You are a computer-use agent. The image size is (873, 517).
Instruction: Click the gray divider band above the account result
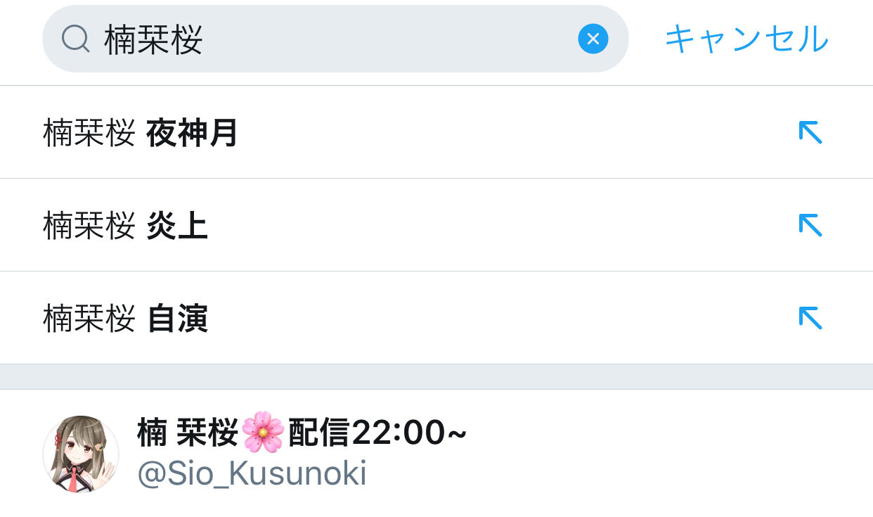[436, 377]
